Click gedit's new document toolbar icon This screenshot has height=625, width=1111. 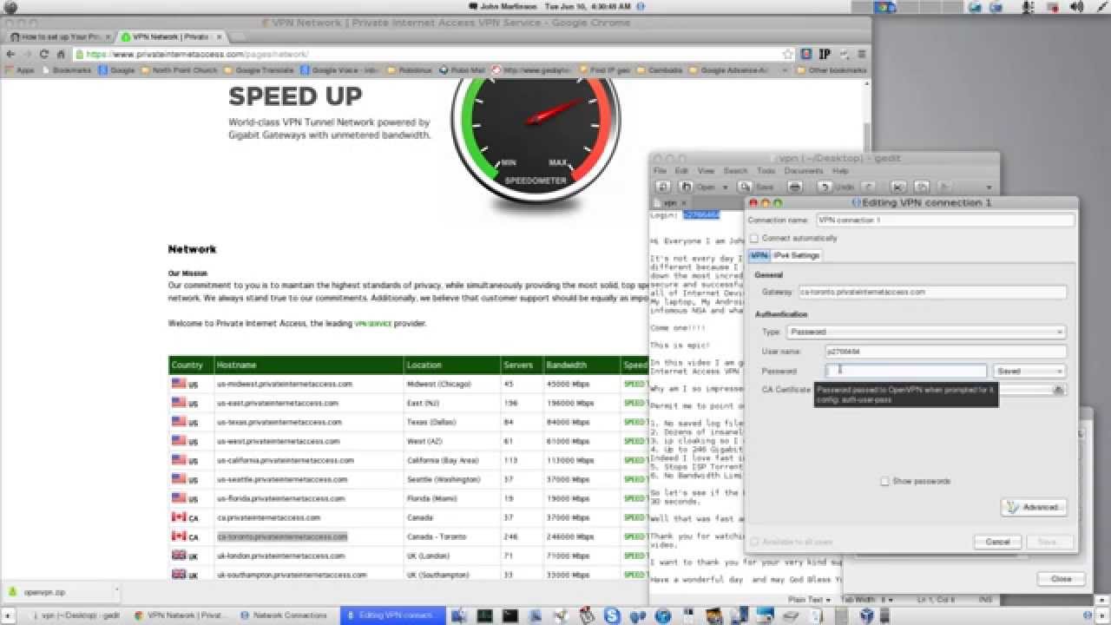(x=663, y=187)
